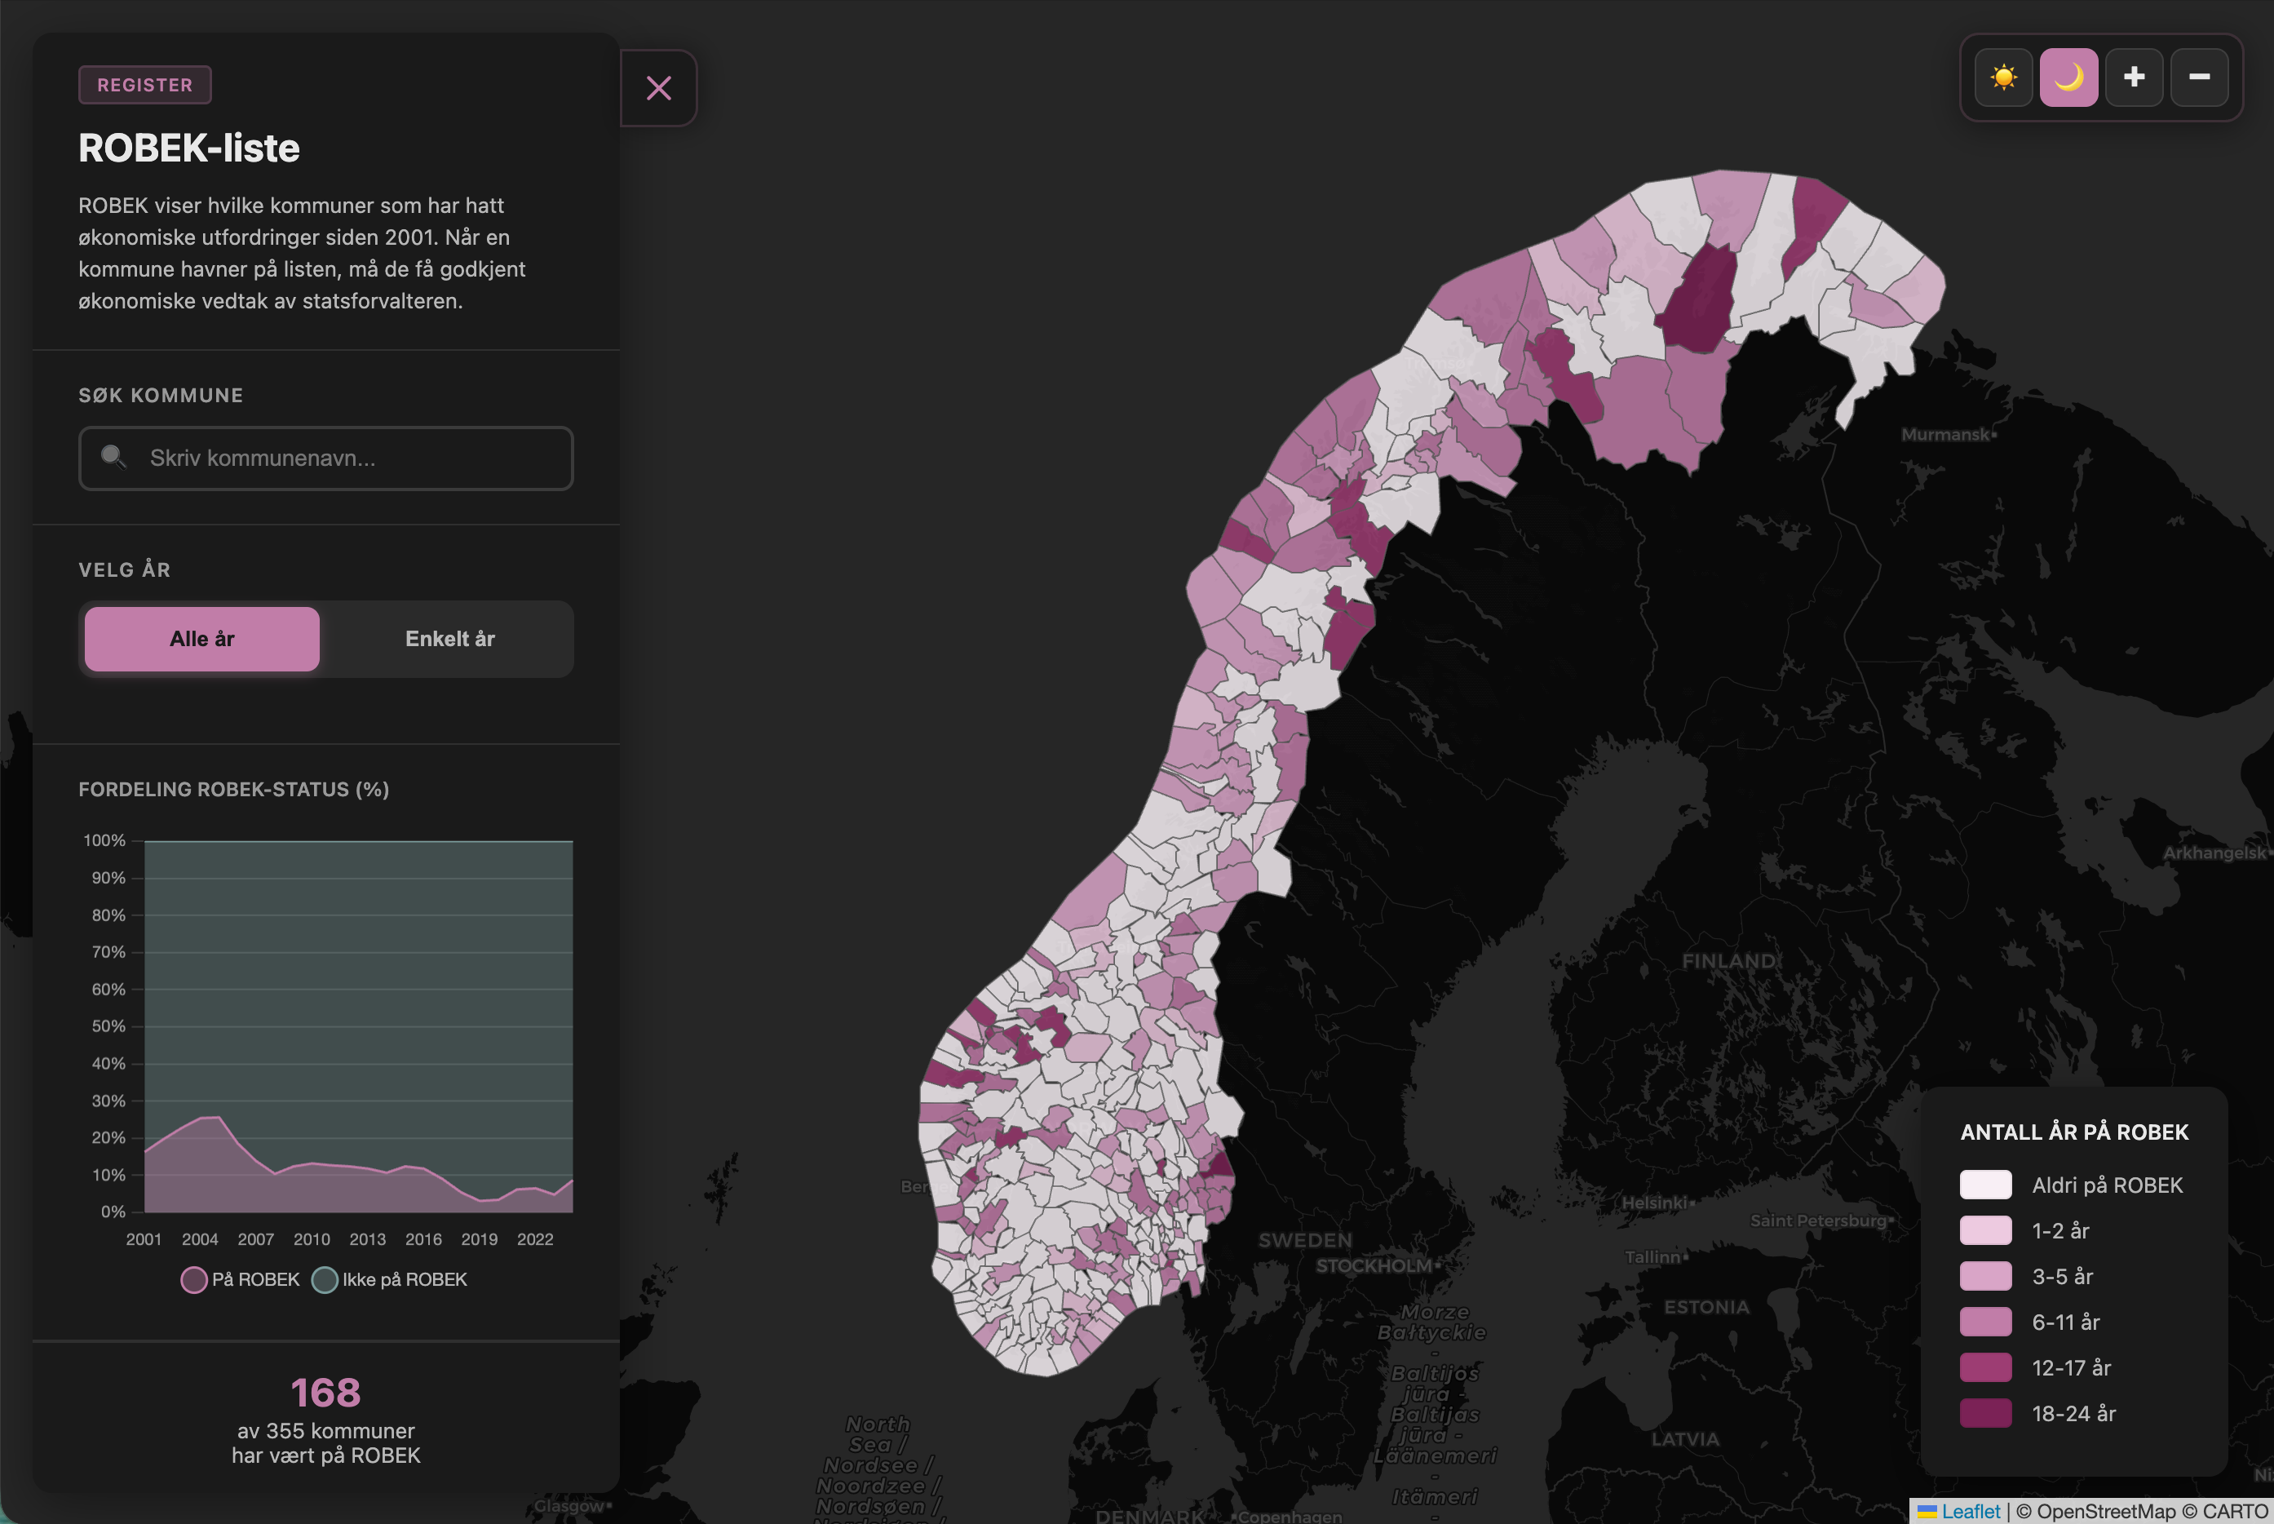
Task: Click the Aldri på ROBEK swatch
Action: (1985, 1185)
